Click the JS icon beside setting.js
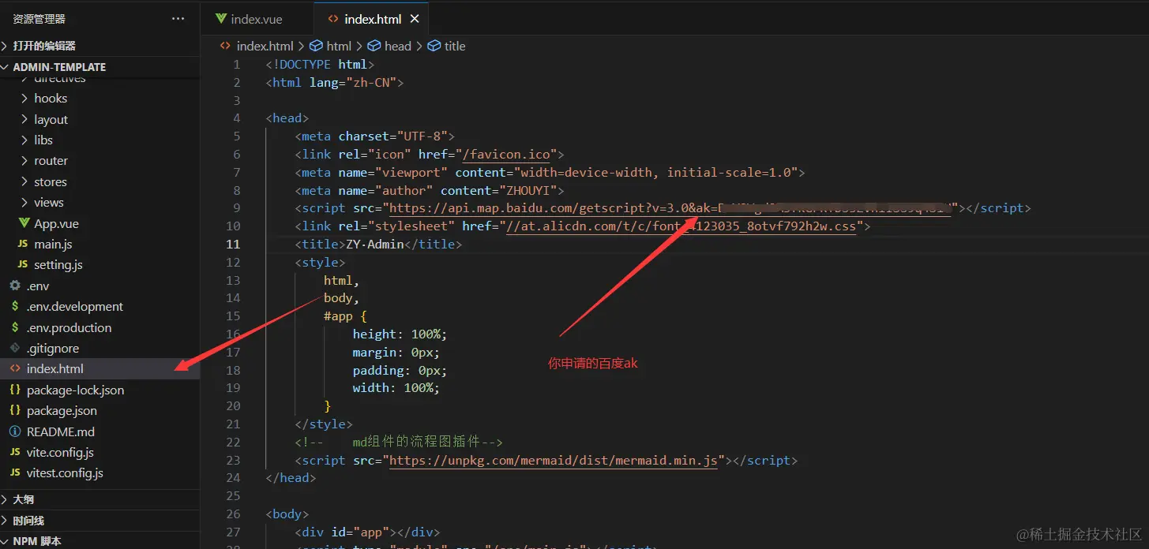The height and width of the screenshot is (549, 1149). (23, 265)
